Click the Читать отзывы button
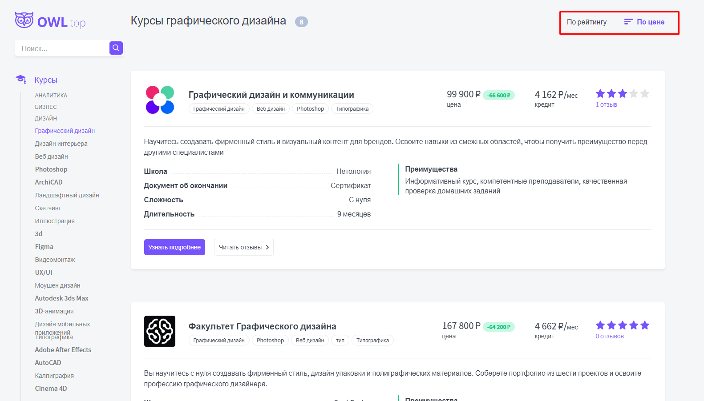This screenshot has height=401, width=704. tap(244, 247)
